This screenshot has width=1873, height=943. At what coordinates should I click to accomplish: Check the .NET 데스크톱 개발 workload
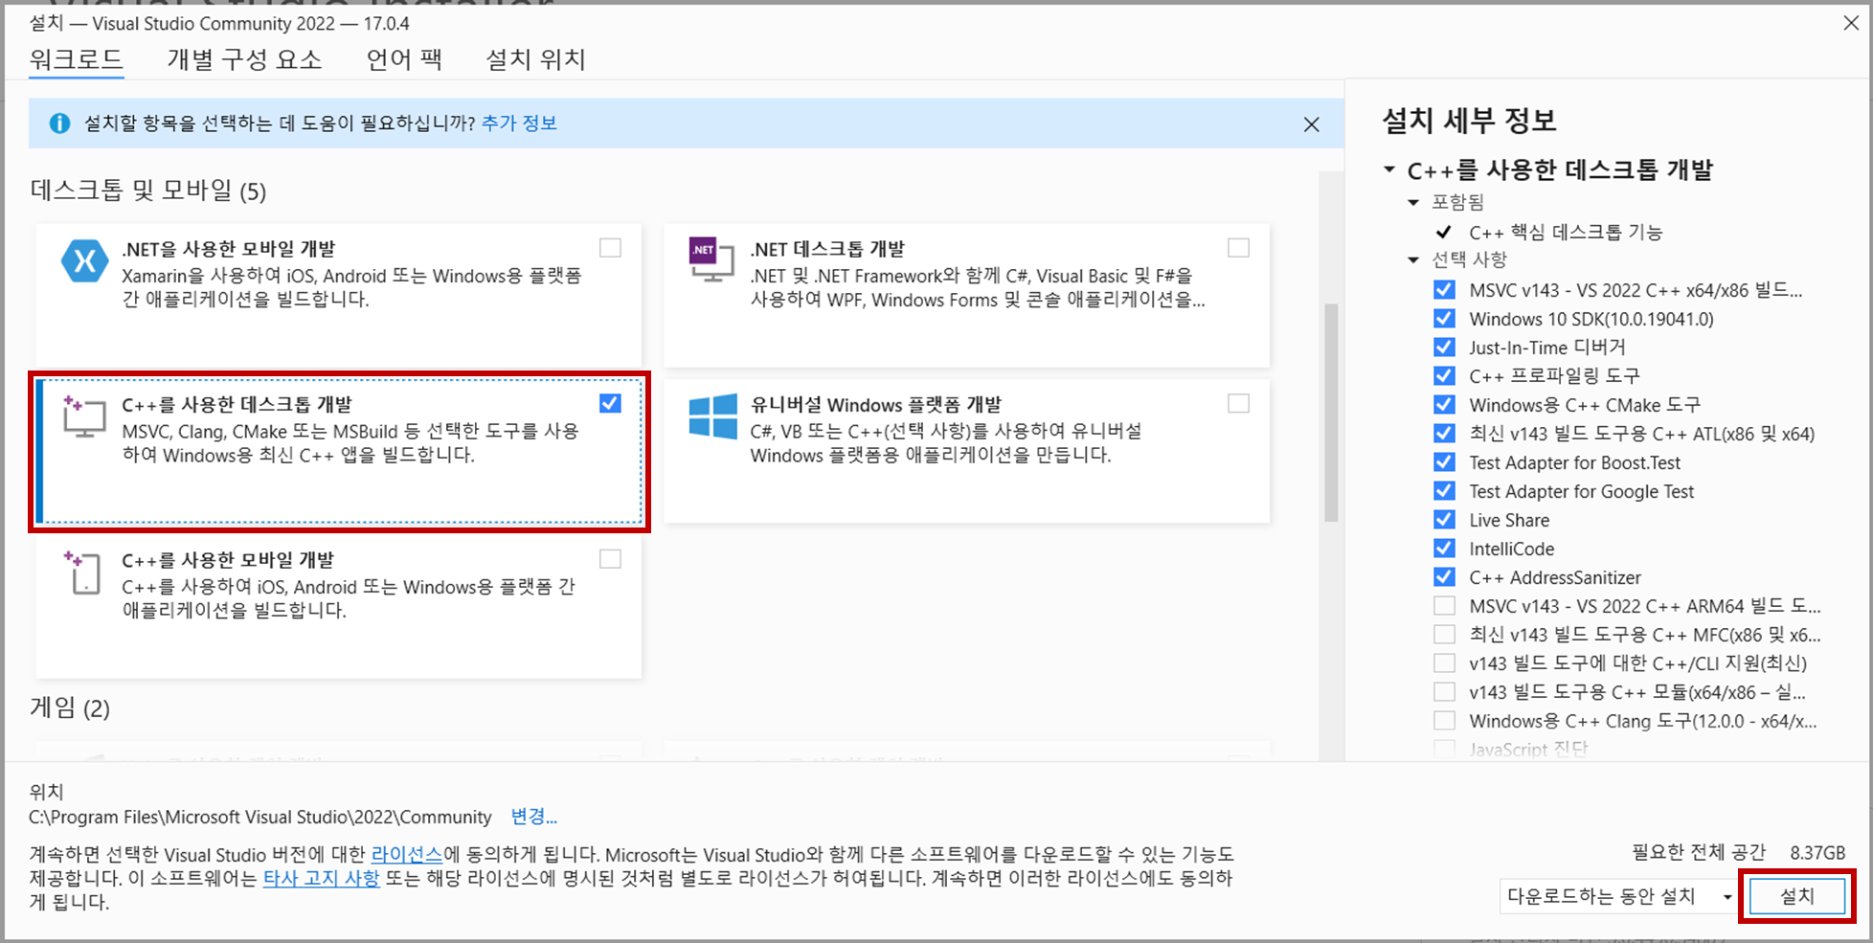(1238, 248)
